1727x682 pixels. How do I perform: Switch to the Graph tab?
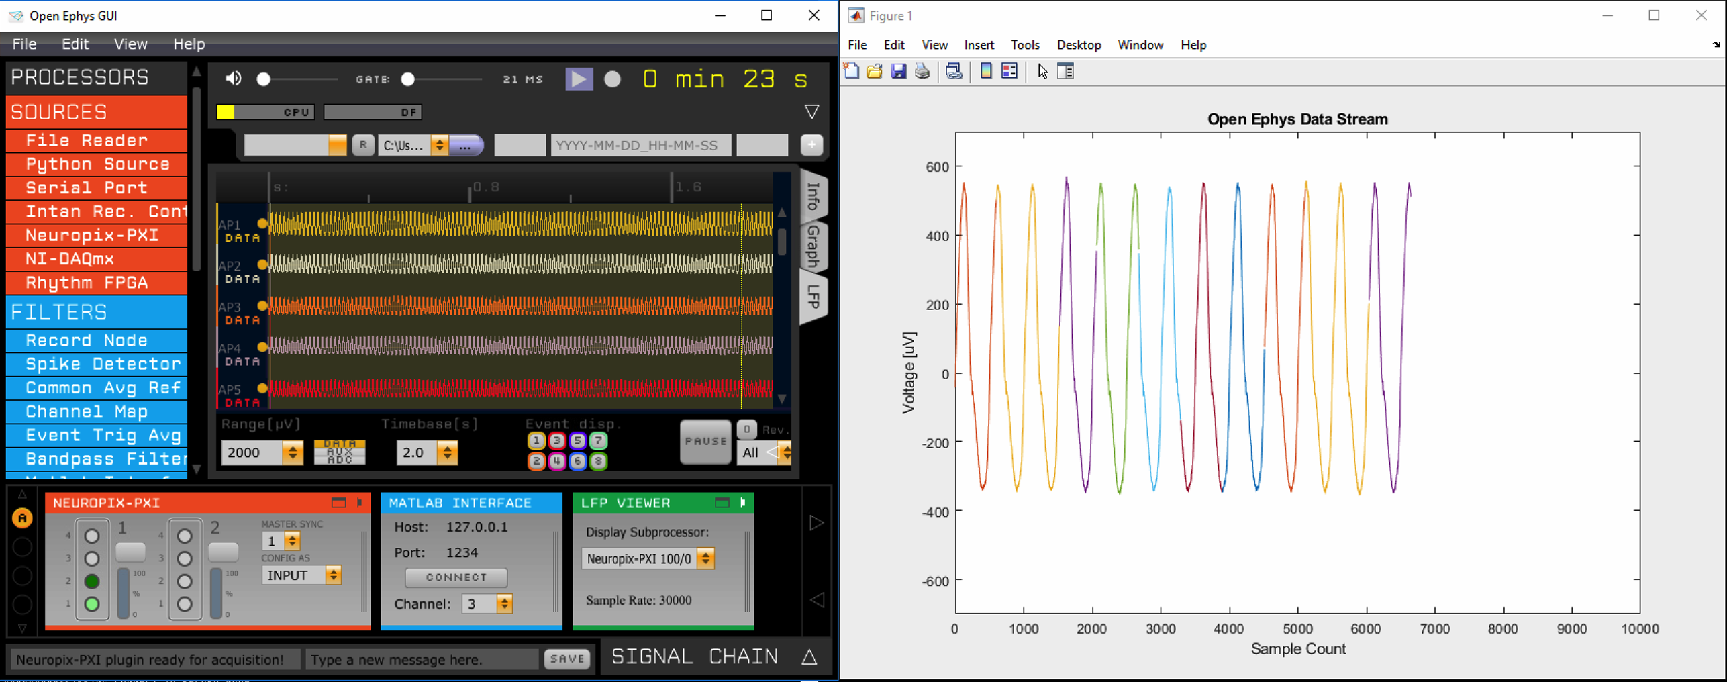pyautogui.click(x=813, y=246)
